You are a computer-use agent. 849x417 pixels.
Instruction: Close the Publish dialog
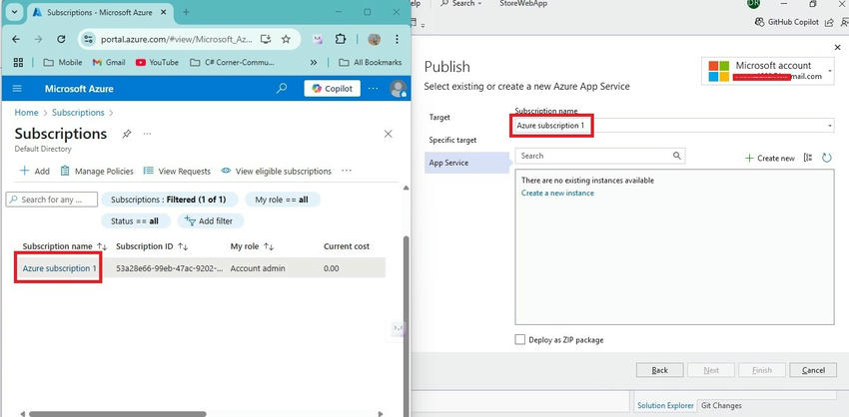pyautogui.click(x=838, y=48)
